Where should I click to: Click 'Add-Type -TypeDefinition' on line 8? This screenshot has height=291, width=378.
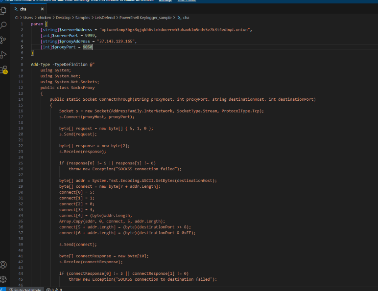[x=59, y=65]
